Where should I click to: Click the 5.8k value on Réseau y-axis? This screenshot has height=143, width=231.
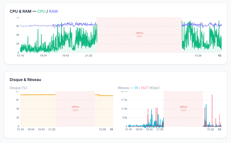click(124, 118)
